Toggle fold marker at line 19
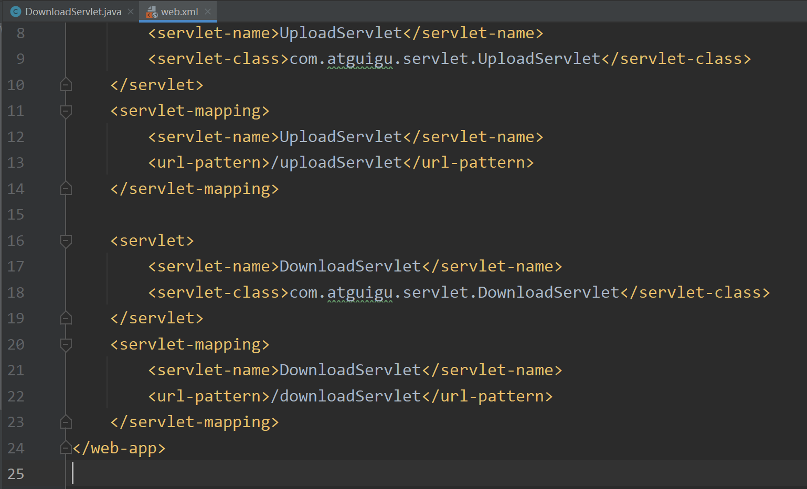807x489 pixels. click(66, 318)
